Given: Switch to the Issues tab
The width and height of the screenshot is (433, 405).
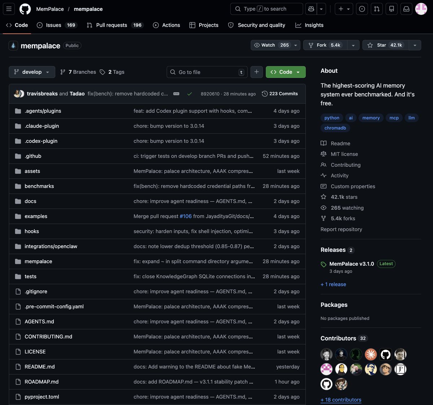Looking at the screenshot, I should (x=56, y=25).
